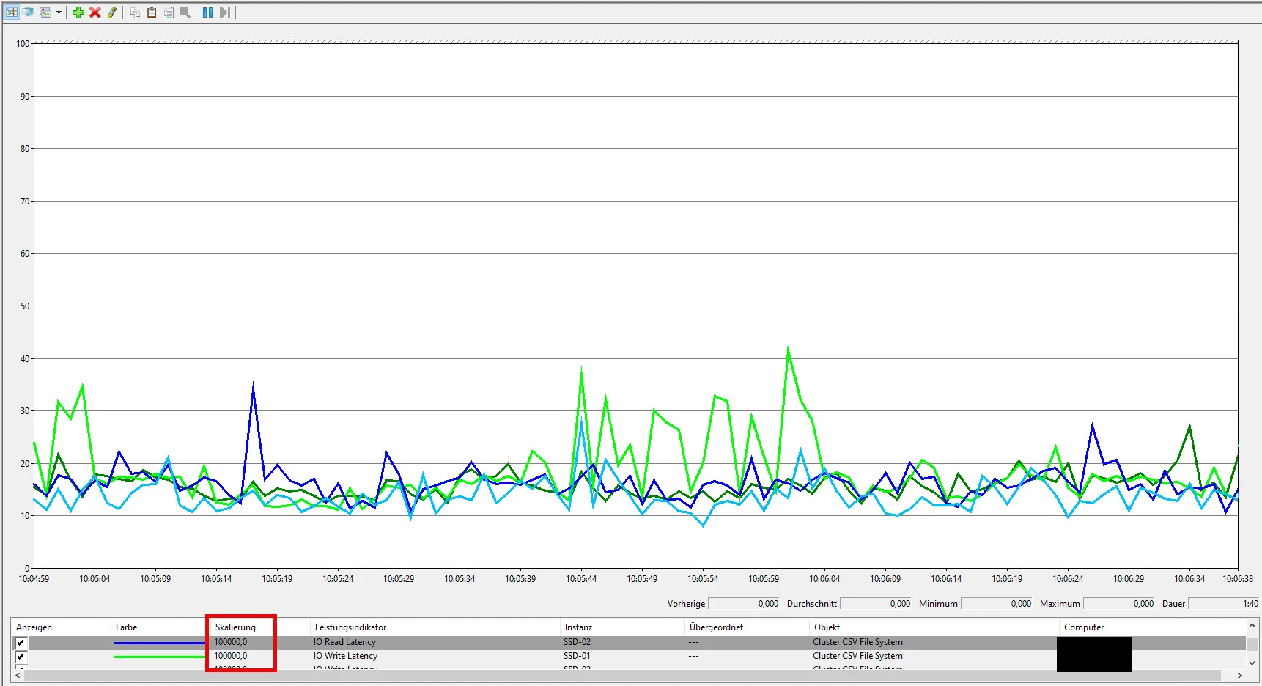Click the SSD-02 instance cell
1262x686 pixels.
(577, 642)
